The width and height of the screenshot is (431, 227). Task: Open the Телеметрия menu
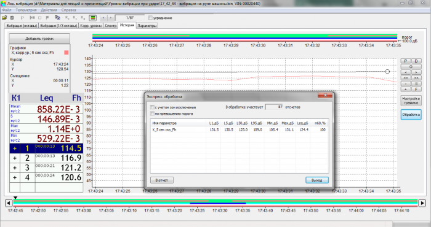click(x=26, y=10)
